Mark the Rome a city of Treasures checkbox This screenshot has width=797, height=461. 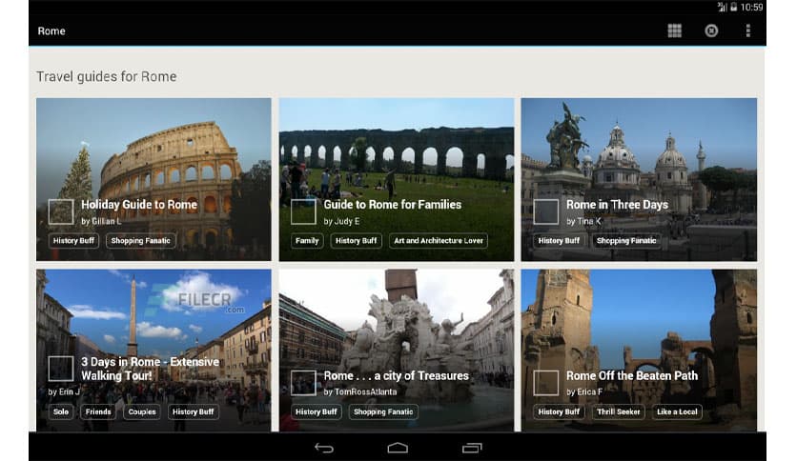click(x=303, y=382)
